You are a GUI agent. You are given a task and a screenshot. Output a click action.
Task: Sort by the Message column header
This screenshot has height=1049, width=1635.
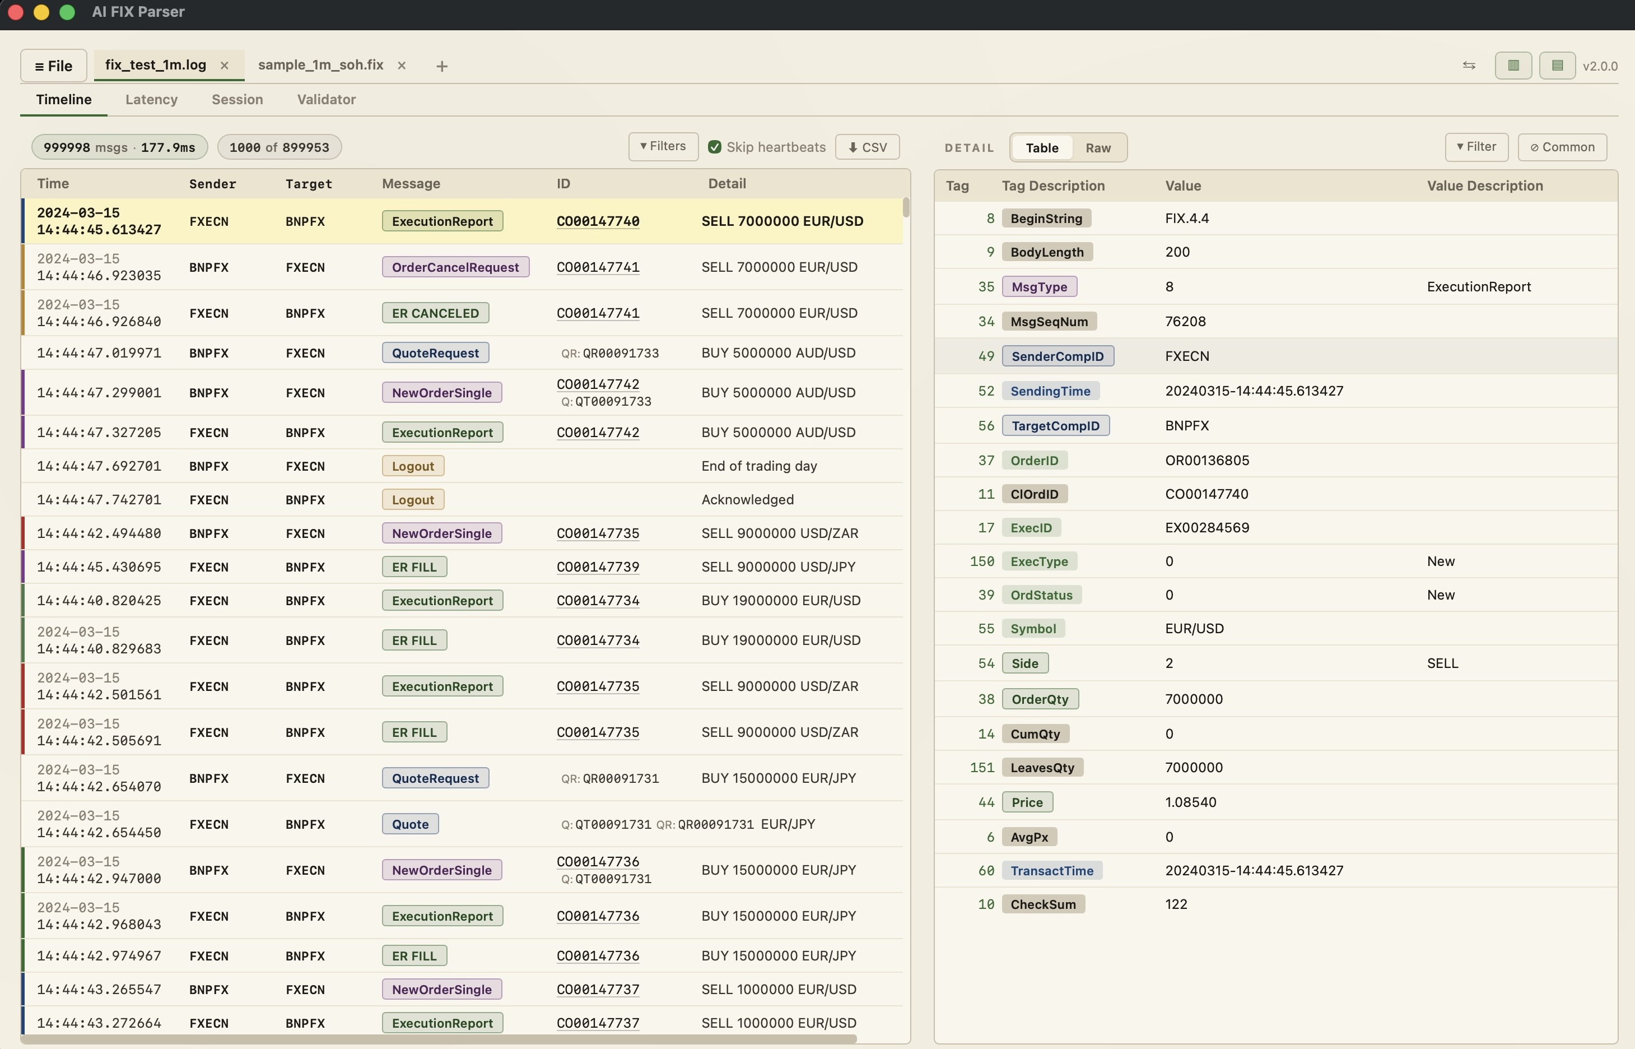click(411, 183)
